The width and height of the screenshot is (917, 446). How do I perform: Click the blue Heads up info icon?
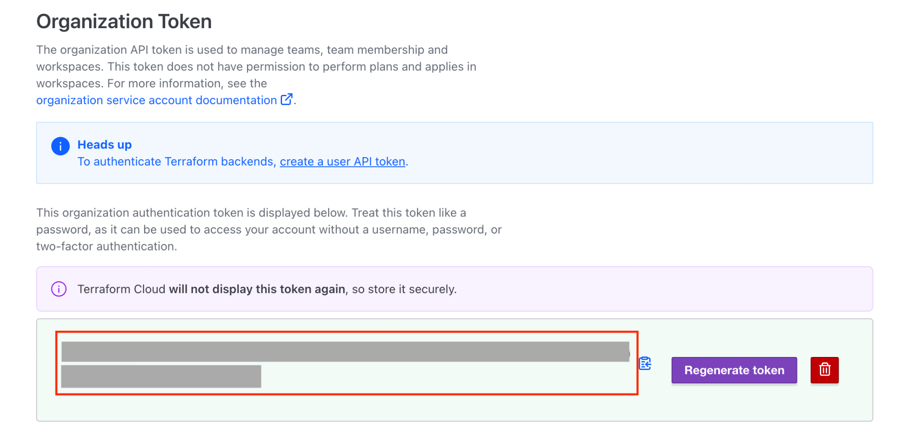click(60, 146)
